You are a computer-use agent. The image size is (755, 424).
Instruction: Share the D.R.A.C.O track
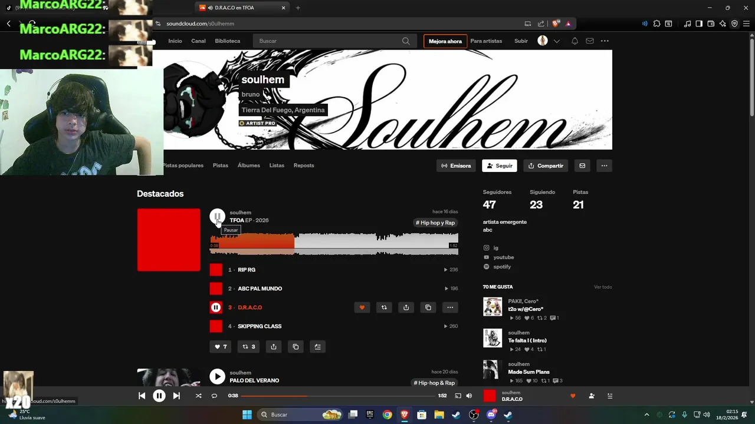(406, 307)
